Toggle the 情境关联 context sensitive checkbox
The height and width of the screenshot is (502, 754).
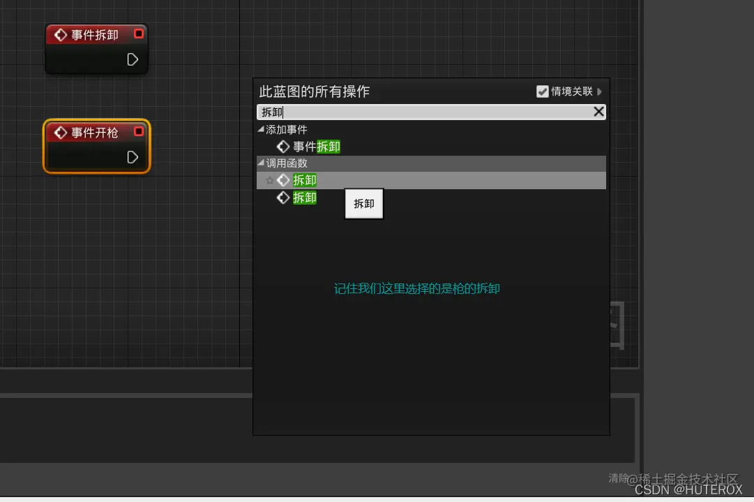[543, 91]
